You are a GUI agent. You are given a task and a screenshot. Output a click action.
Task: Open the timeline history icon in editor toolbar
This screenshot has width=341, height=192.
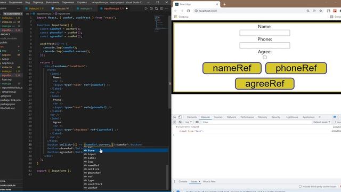tap(151, 9)
